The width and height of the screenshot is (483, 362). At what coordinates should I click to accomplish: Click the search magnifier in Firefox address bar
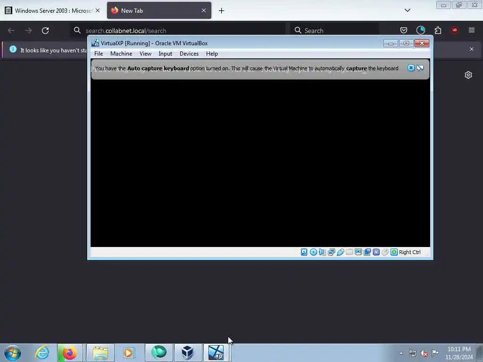tap(77, 30)
